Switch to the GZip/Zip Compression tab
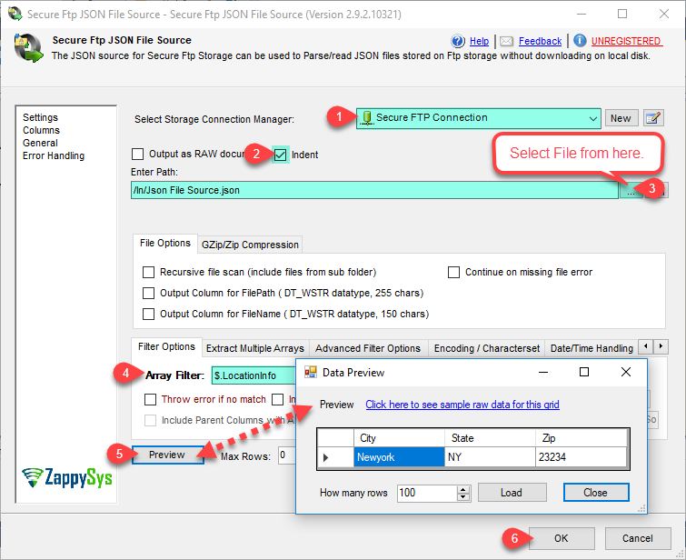 (250, 245)
